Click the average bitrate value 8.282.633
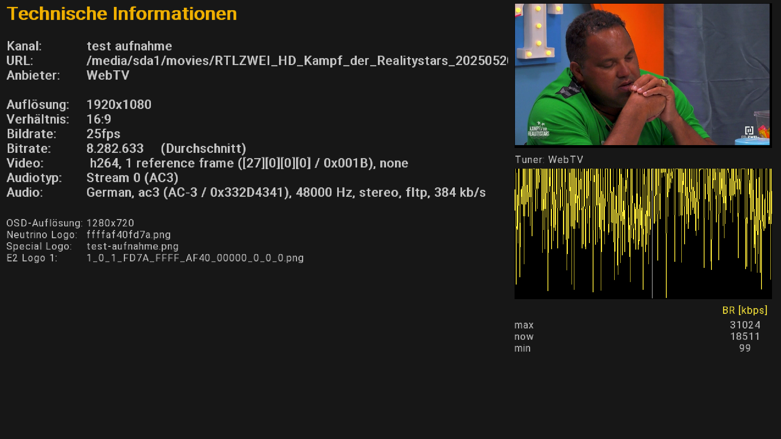 pos(115,148)
